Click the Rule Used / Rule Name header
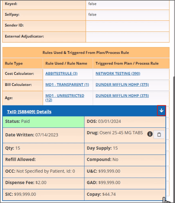 pyautogui.click(x=66, y=63)
